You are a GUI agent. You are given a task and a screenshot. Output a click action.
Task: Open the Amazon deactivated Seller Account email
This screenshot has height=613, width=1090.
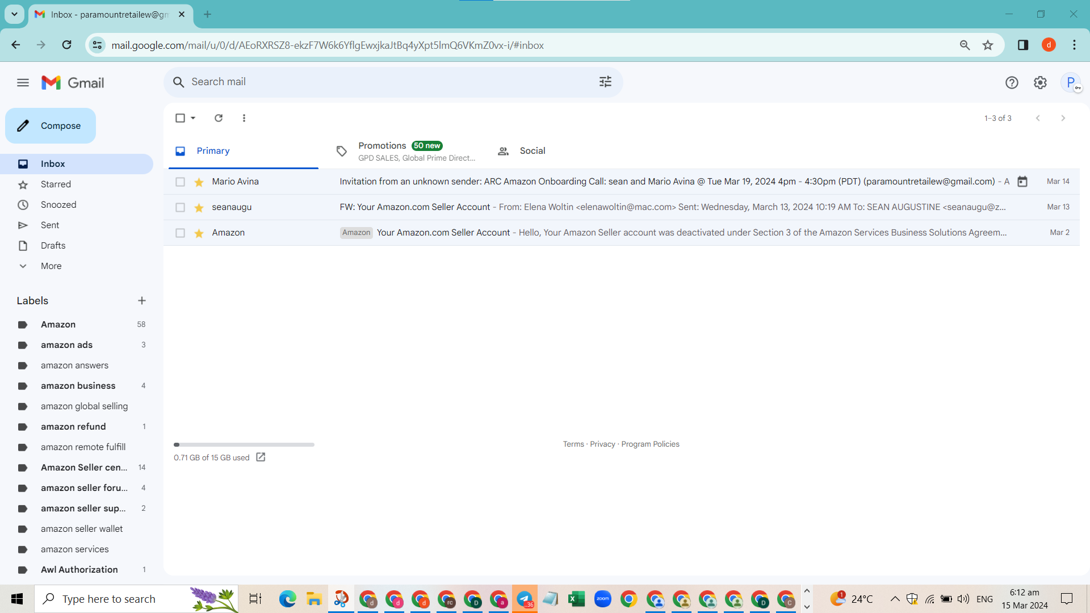coord(622,233)
